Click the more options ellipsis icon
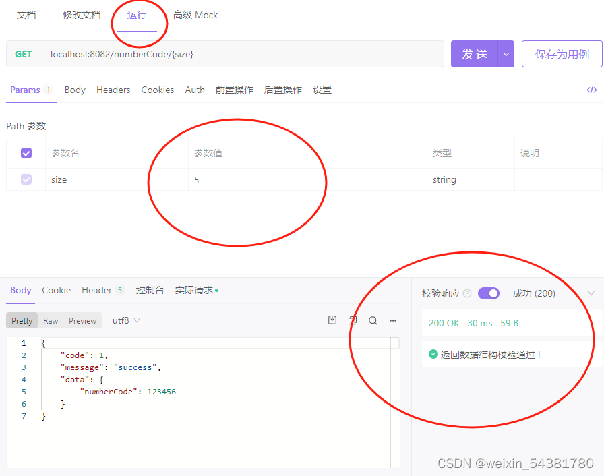Screen dimensions: 604x476 click(393, 320)
